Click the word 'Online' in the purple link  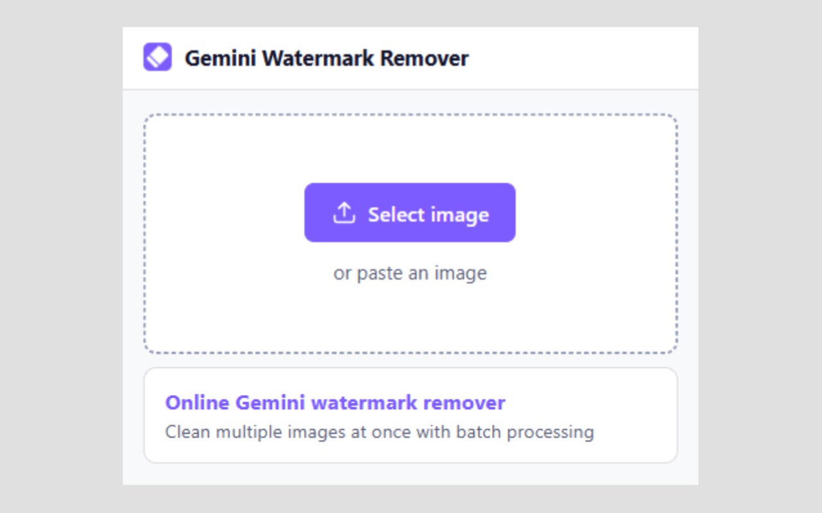(197, 403)
